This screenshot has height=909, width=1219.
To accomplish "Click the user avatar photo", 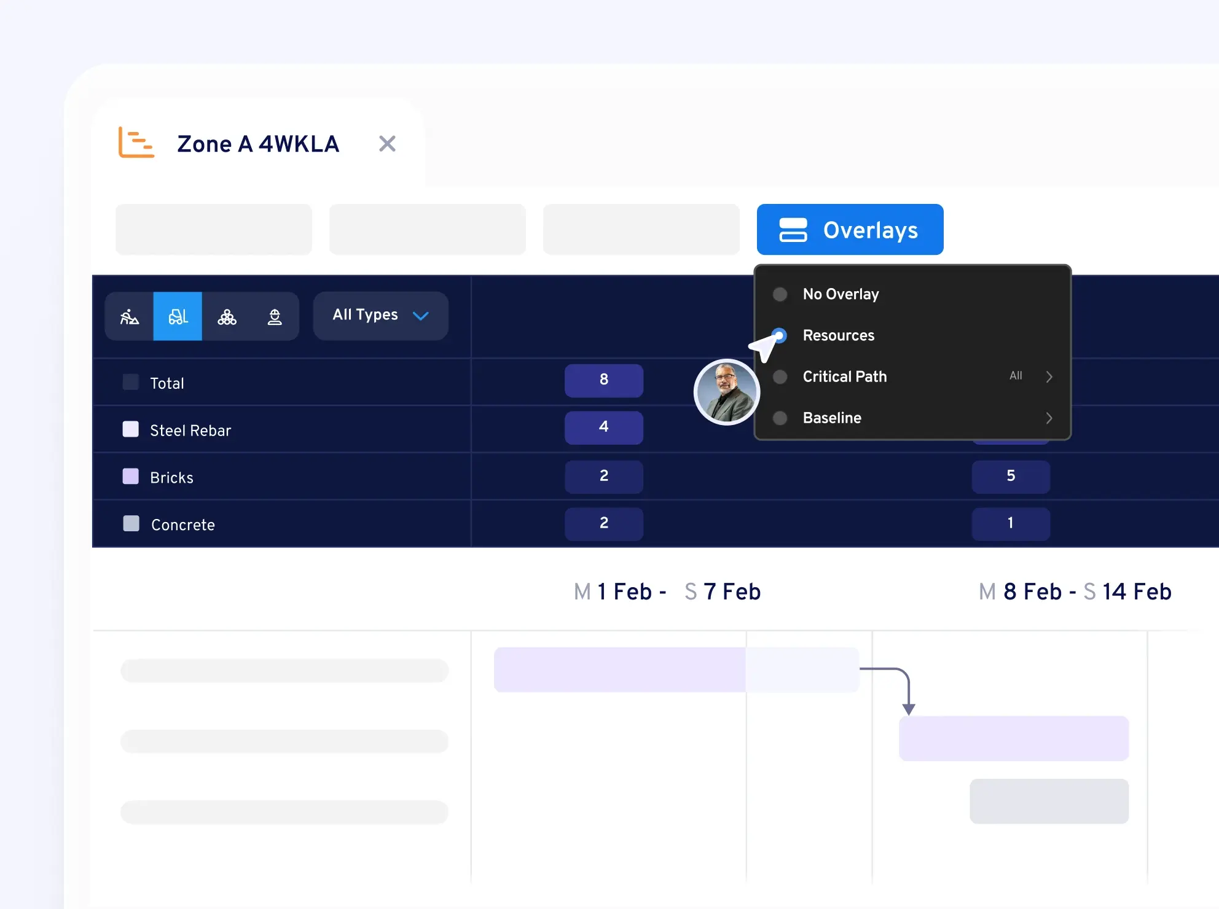I will pos(727,392).
